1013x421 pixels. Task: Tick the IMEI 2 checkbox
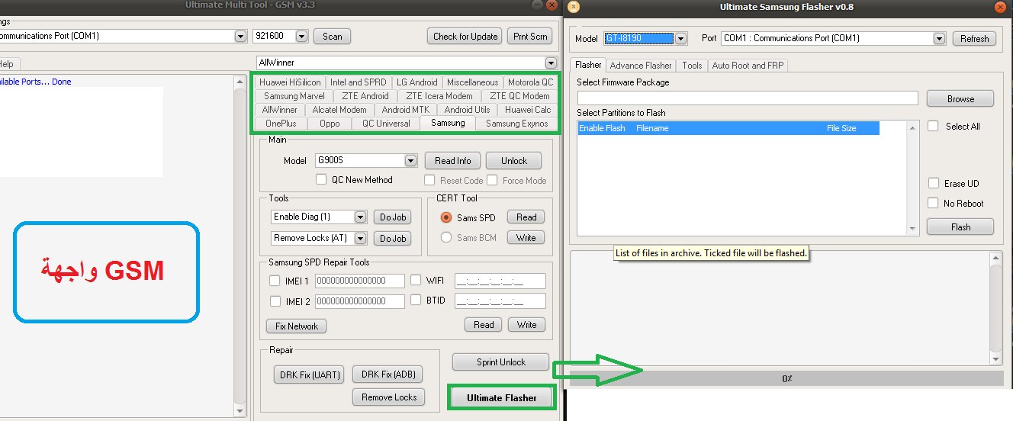click(275, 301)
